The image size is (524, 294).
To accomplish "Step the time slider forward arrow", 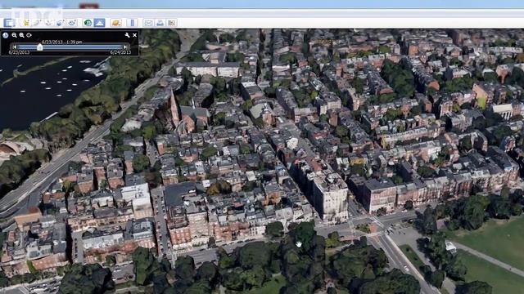I will [125, 47].
